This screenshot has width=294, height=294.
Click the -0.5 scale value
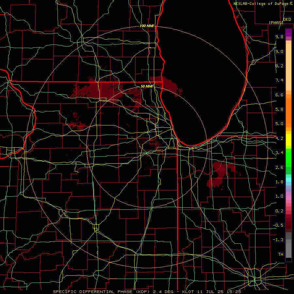[278, 225]
